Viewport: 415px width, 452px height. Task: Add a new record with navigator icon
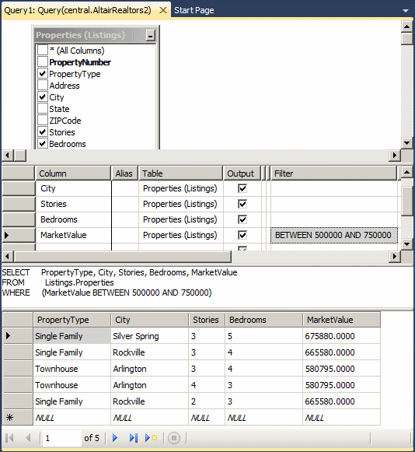pos(151,438)
